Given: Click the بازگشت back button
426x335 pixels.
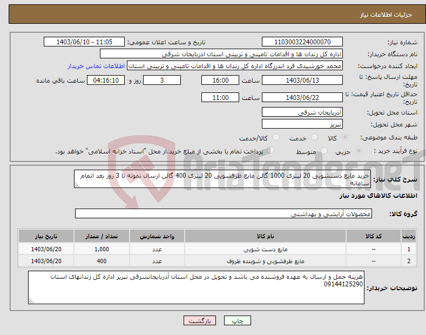Looking at the screenshot, I should pyautogui.click(x=200, y=321).
